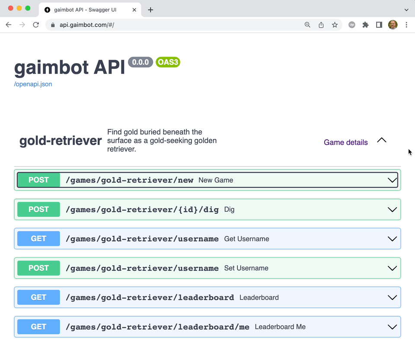Expand the Dig endpoint chevron
415x353 pixels.
pos(392,210)
